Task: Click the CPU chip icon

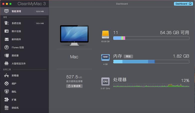Action: [105, 82]
